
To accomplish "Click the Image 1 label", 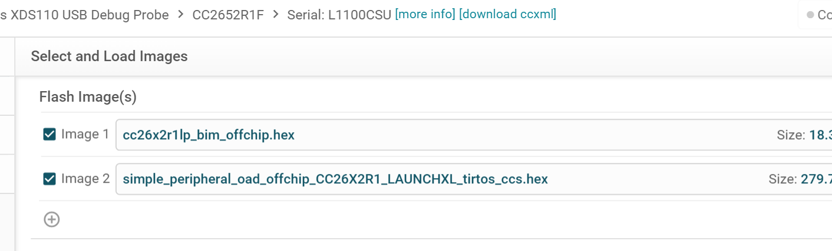I will pyautogui.click(x=85, y=135).
